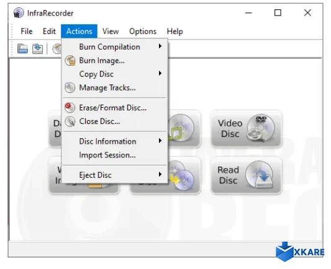Open the Options menu
This screenshot has width=331, height=269.
pos(143,32)
